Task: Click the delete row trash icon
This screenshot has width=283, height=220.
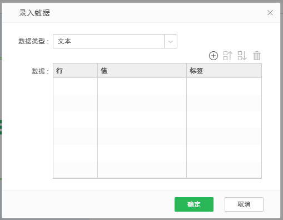Action: tap(257, 56)
